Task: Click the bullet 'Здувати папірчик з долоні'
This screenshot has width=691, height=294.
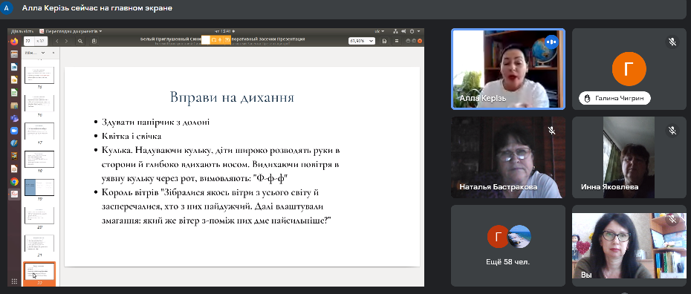Action: tap(155, 122)
